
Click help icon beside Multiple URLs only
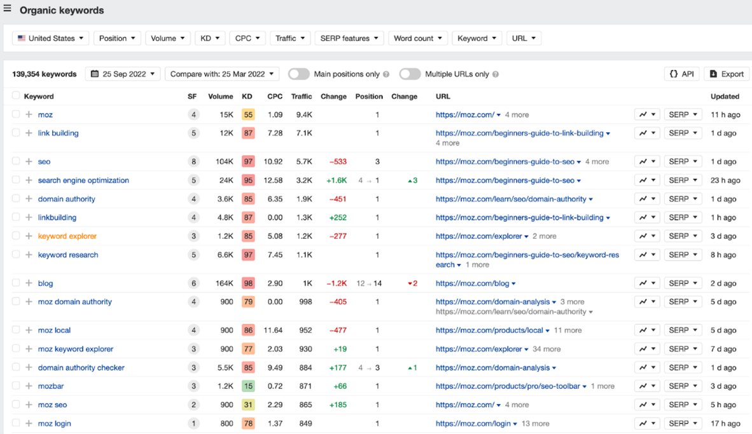pos(496,74)
